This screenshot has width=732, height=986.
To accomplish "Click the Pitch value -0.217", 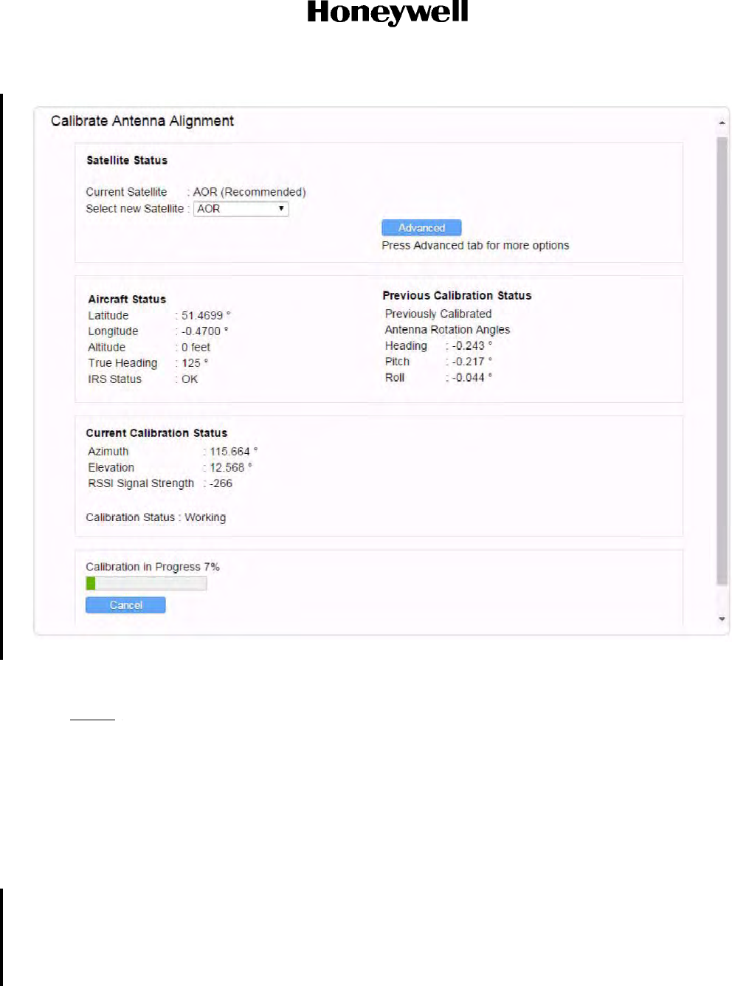I will [x=472, y=362].
